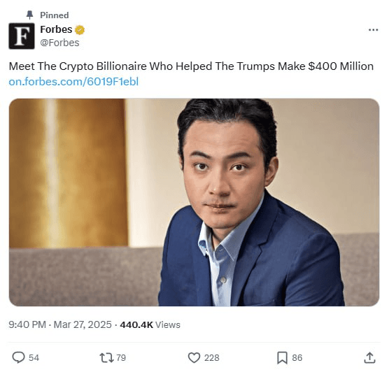Screen dimensions: 389x372
Task: Click the tweet headline text
Action: tap(191, 66)
